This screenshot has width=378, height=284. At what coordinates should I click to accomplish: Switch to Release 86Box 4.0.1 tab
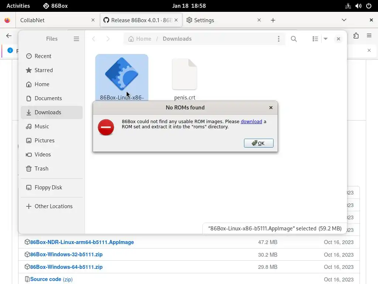point(141,20)
